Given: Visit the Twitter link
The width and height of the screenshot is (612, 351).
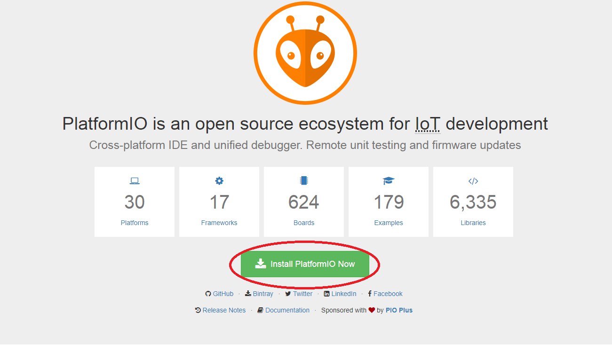Looking at the screenshot, I should pyautogui.click(x=302, y=294).
